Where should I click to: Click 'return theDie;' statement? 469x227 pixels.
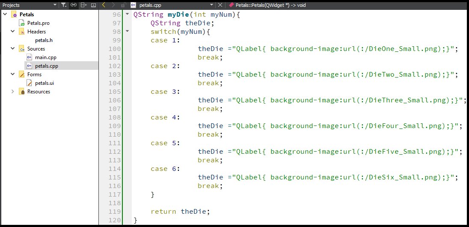tap(180, 212)
